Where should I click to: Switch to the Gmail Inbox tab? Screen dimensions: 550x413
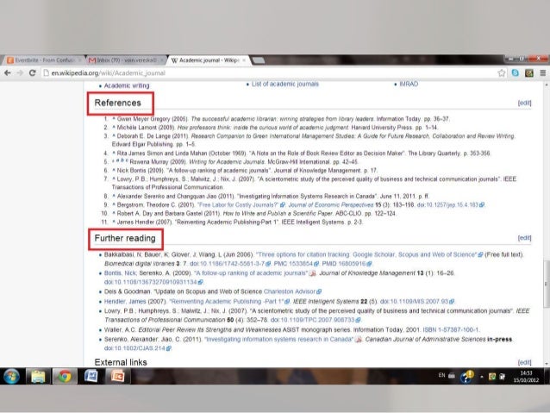coord(126,60)
